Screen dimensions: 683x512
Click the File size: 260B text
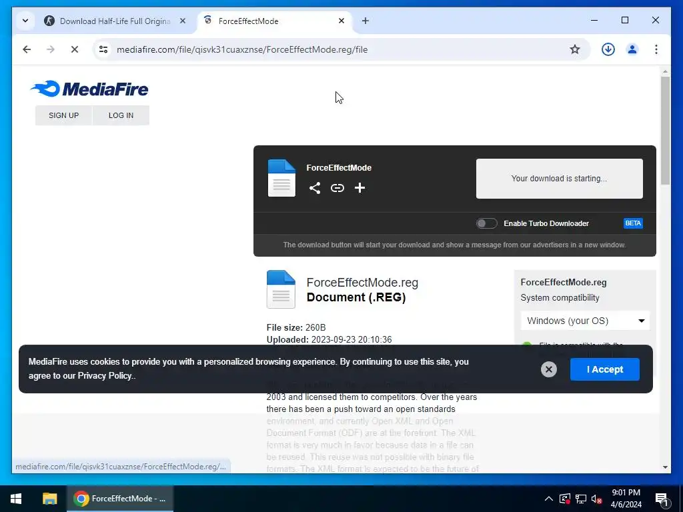(296, 327)
